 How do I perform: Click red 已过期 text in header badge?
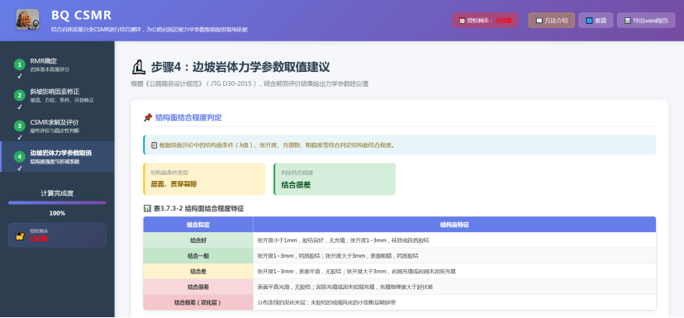tap(504, 20)
